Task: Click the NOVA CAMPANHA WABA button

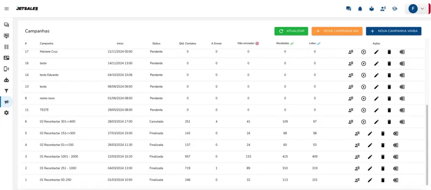Action: click(x=394, y=31)
